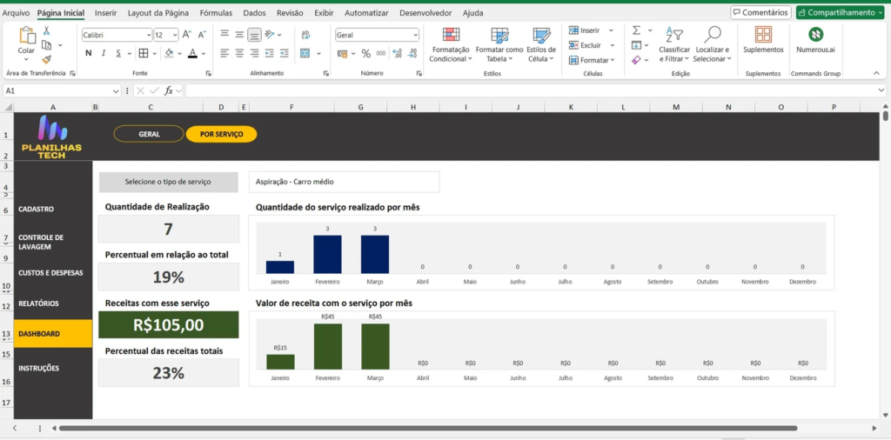
Task: Switch to the Fórmulas ribbon tab
Action: (x=216, y=13)
